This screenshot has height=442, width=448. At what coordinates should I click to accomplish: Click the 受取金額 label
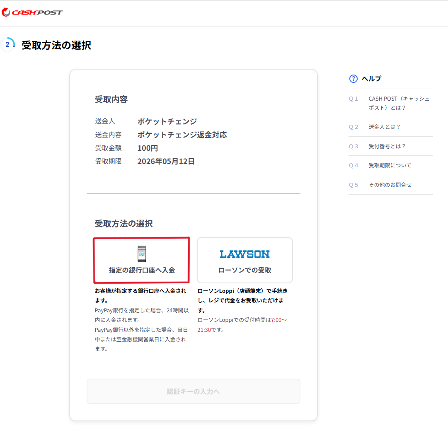pyautogui.click(x=108, y=148)
